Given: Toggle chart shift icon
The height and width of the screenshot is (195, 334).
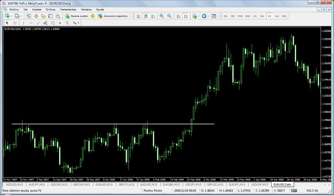Looking at the screenshot, I should (x=186, y=16).
